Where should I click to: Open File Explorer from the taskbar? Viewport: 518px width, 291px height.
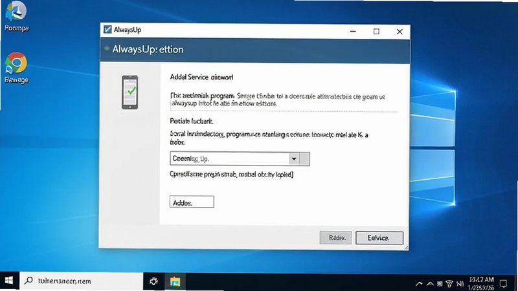[x=175, y=281]
